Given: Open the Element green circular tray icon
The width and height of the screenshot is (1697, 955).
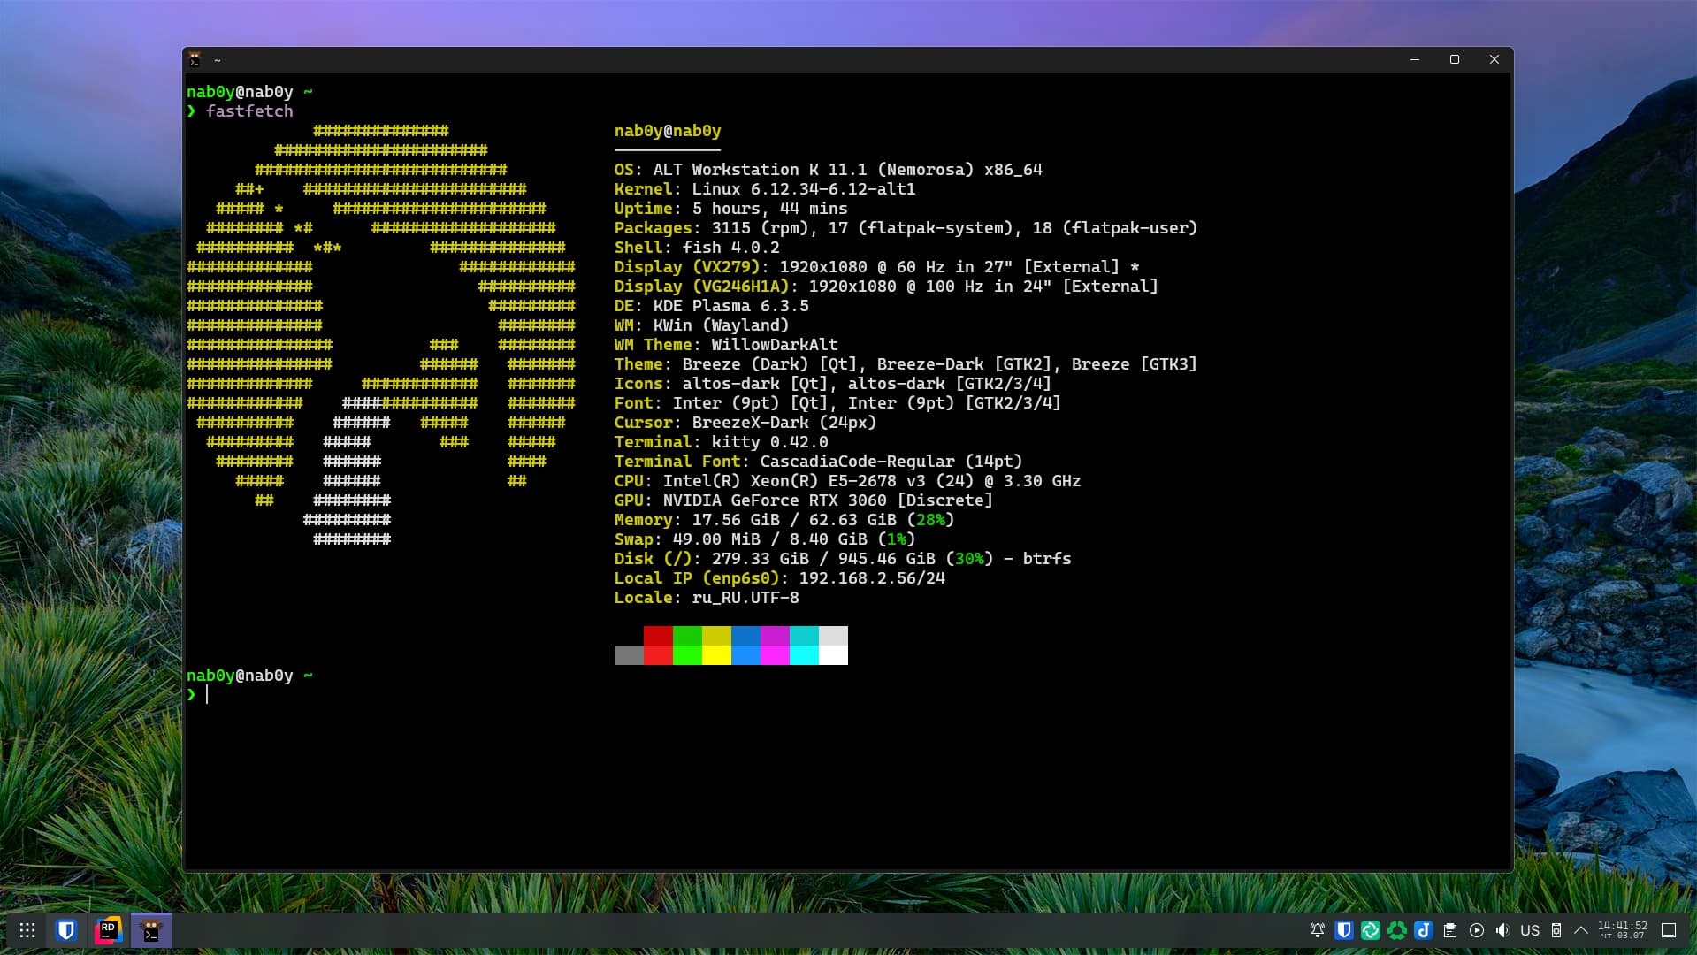Looking at the screenshot, I should (x=1371, y=930).
